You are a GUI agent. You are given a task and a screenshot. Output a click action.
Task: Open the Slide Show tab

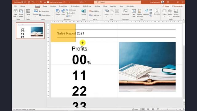pyautogui.click(x=87, y=6)
